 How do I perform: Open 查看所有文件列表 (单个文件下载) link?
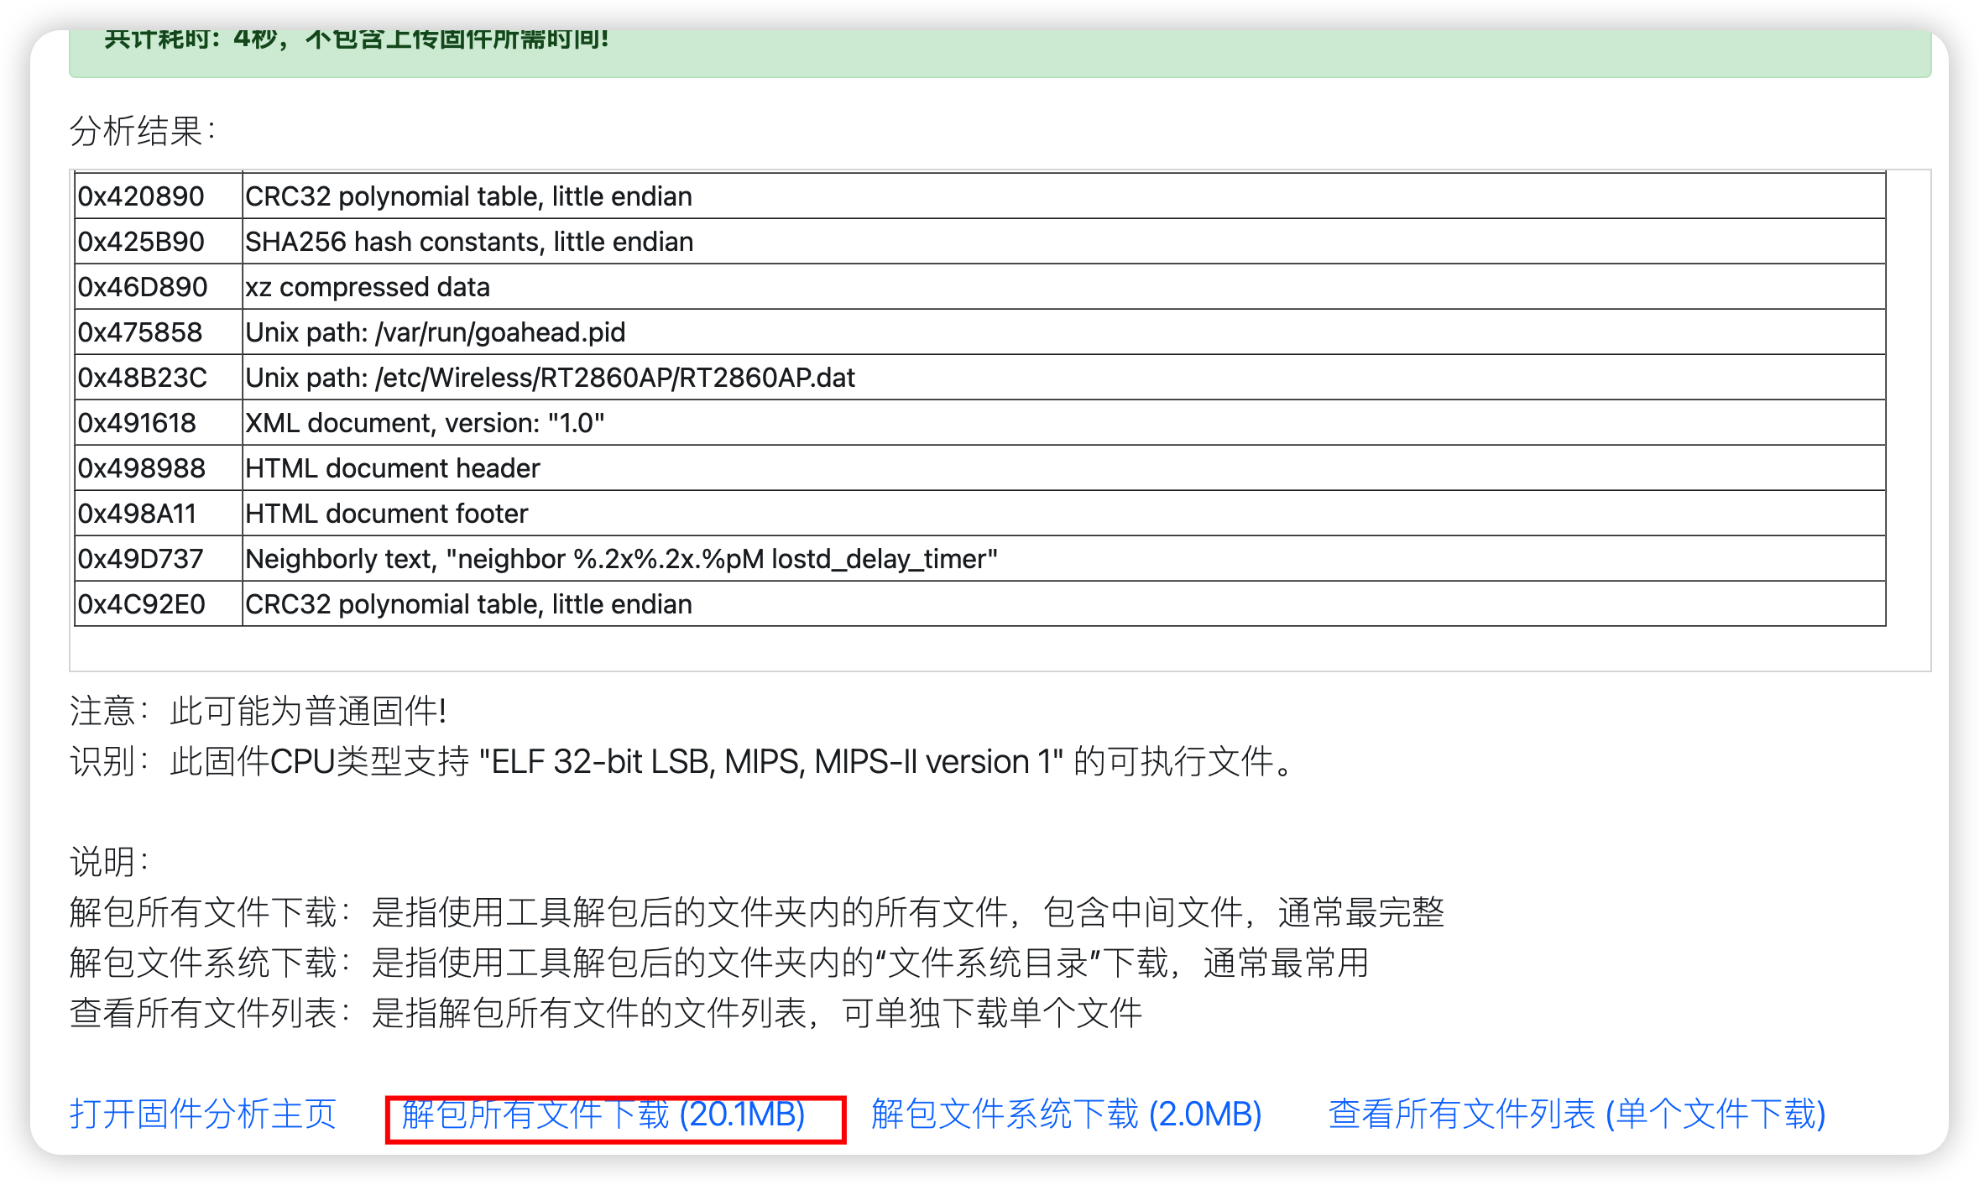(1577, 1115)
